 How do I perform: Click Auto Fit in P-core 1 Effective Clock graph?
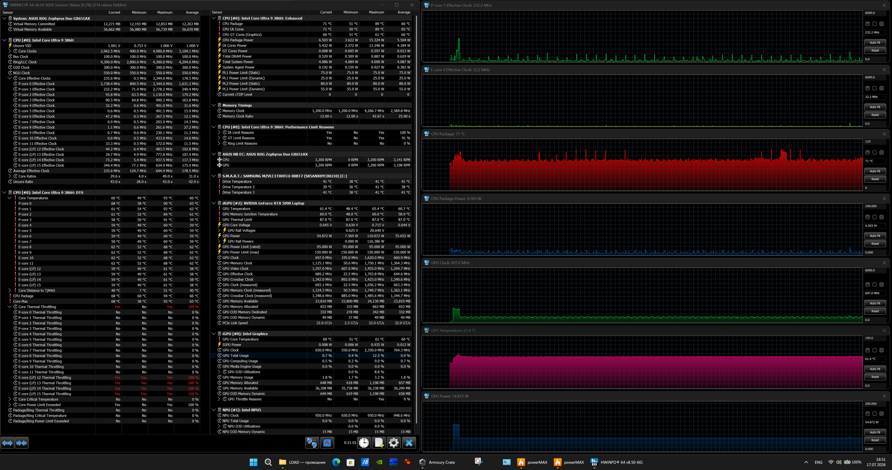click(x=875, y=42)
